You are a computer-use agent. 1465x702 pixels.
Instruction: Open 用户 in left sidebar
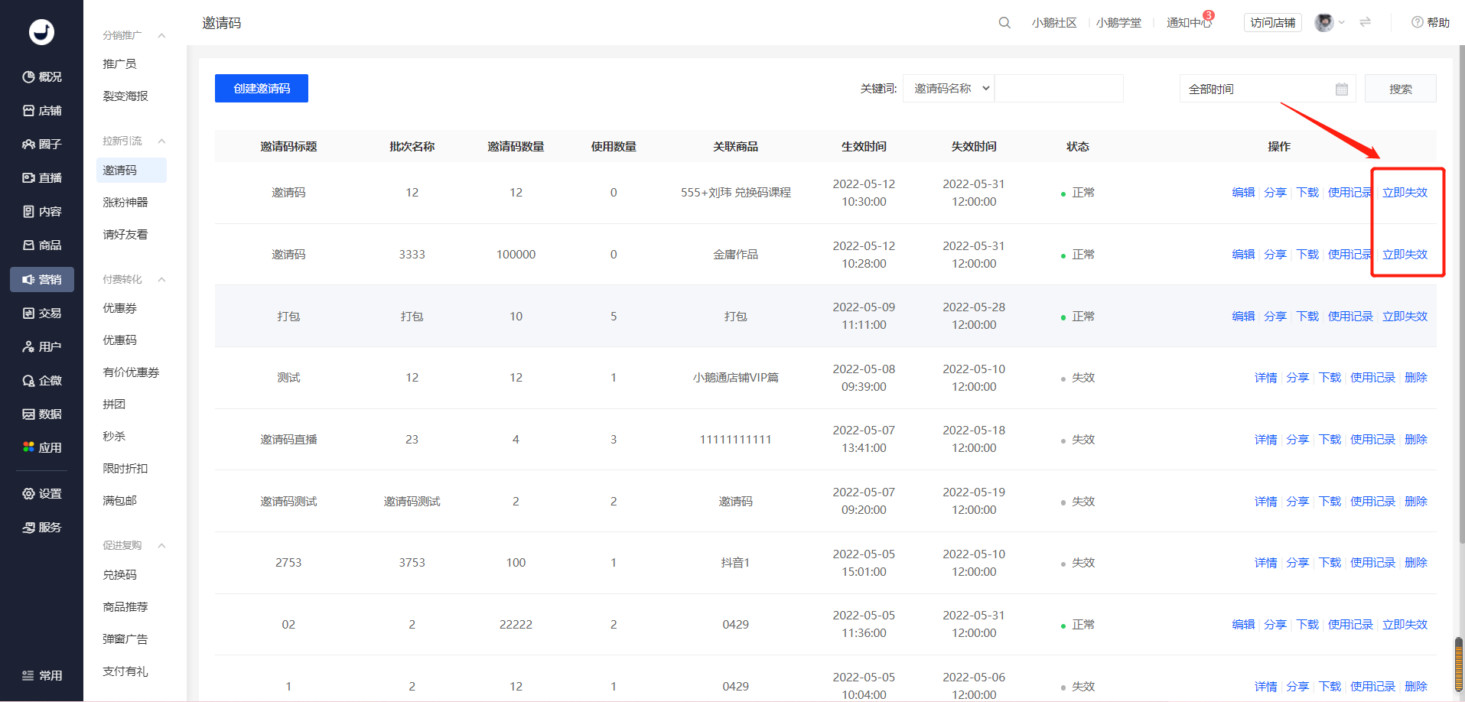[42, 346]
